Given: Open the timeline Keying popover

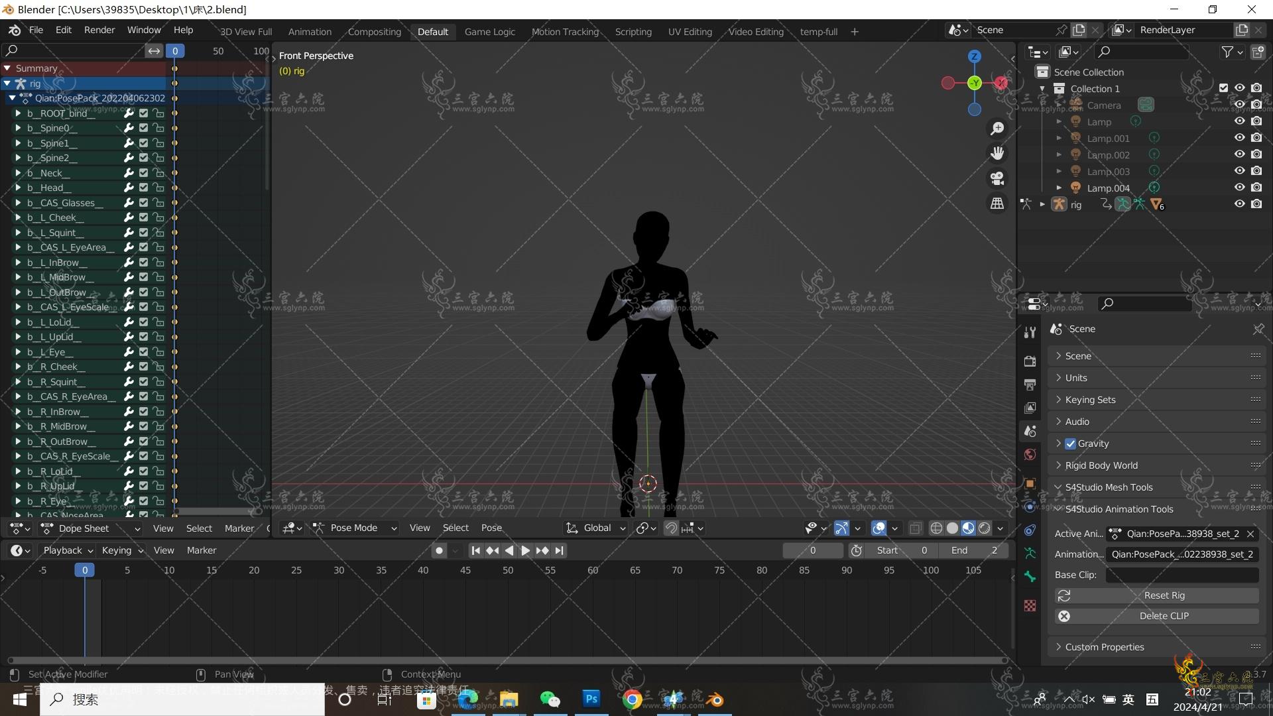Looking at the screenshot, I should point(122,550).
